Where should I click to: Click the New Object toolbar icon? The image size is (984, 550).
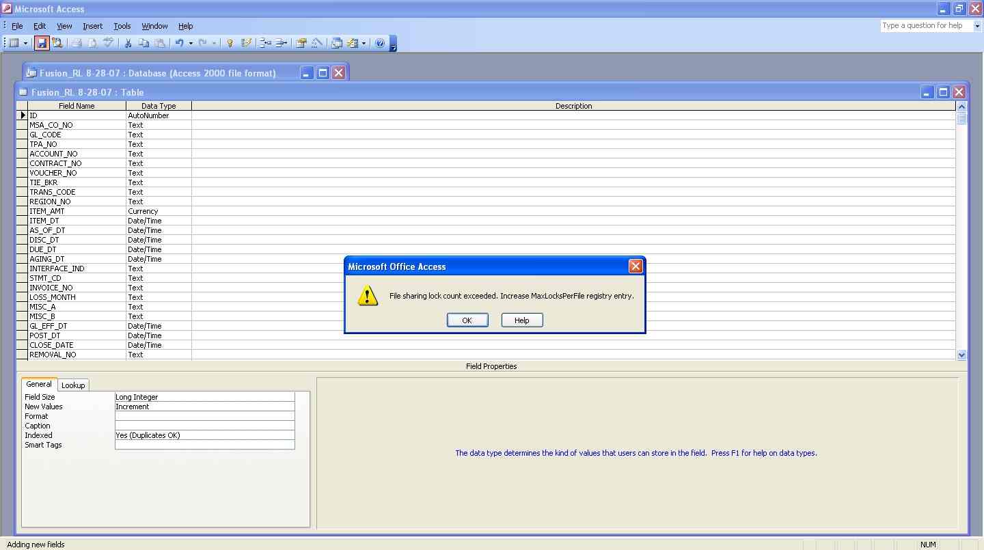[353, 43]
